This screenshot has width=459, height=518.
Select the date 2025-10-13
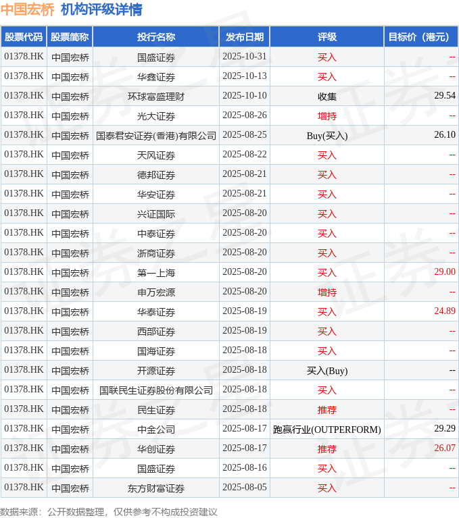point(245,76)
